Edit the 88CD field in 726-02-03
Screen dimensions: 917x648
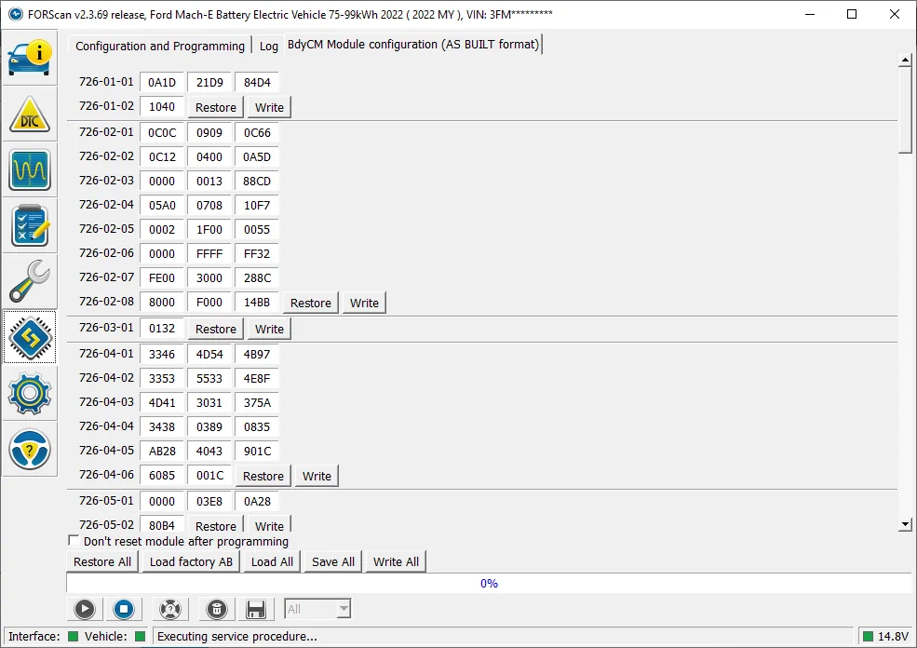click(x=257, y=182)
